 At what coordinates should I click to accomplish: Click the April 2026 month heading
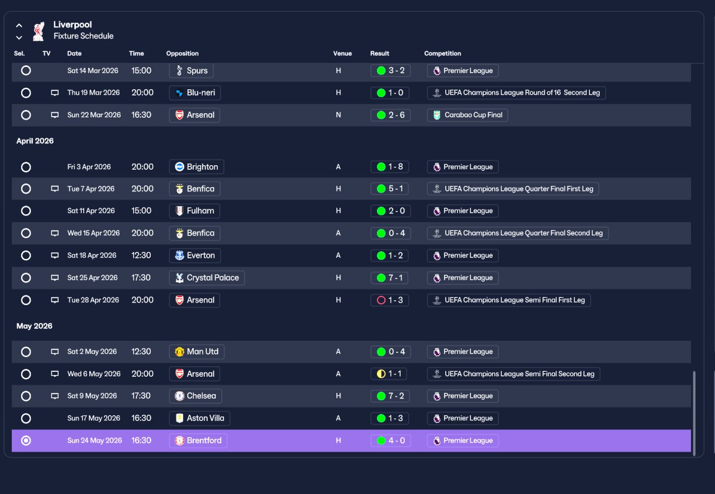35,141
